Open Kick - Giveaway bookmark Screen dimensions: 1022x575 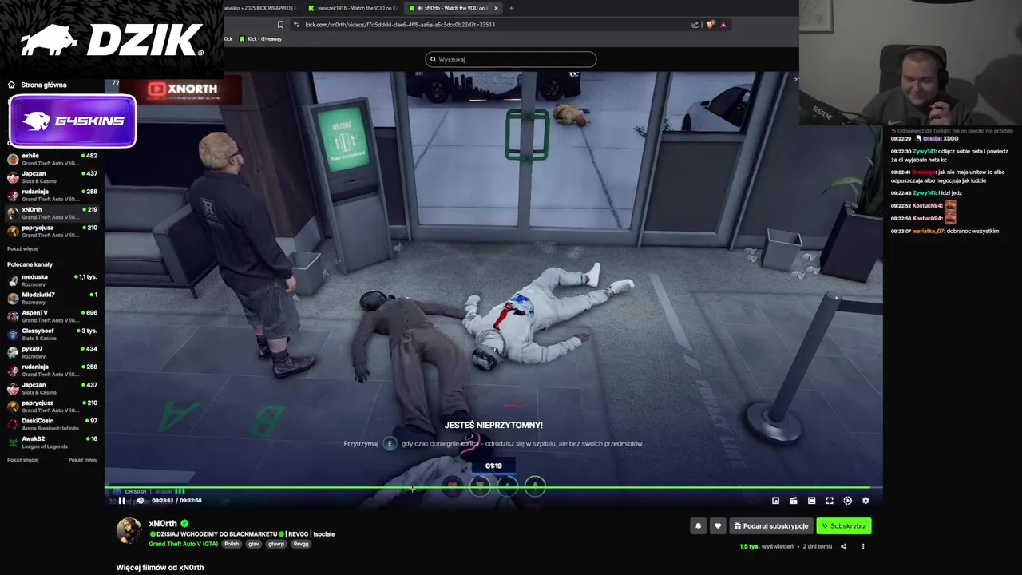point(260,38)
